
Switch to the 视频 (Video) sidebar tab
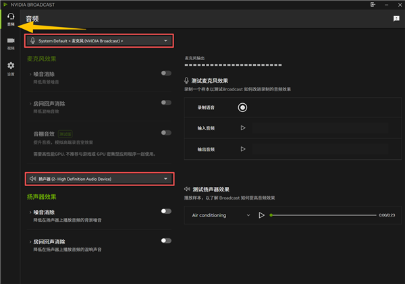(10, 44)
